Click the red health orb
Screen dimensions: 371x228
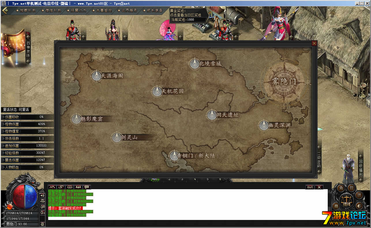point(18,197)
